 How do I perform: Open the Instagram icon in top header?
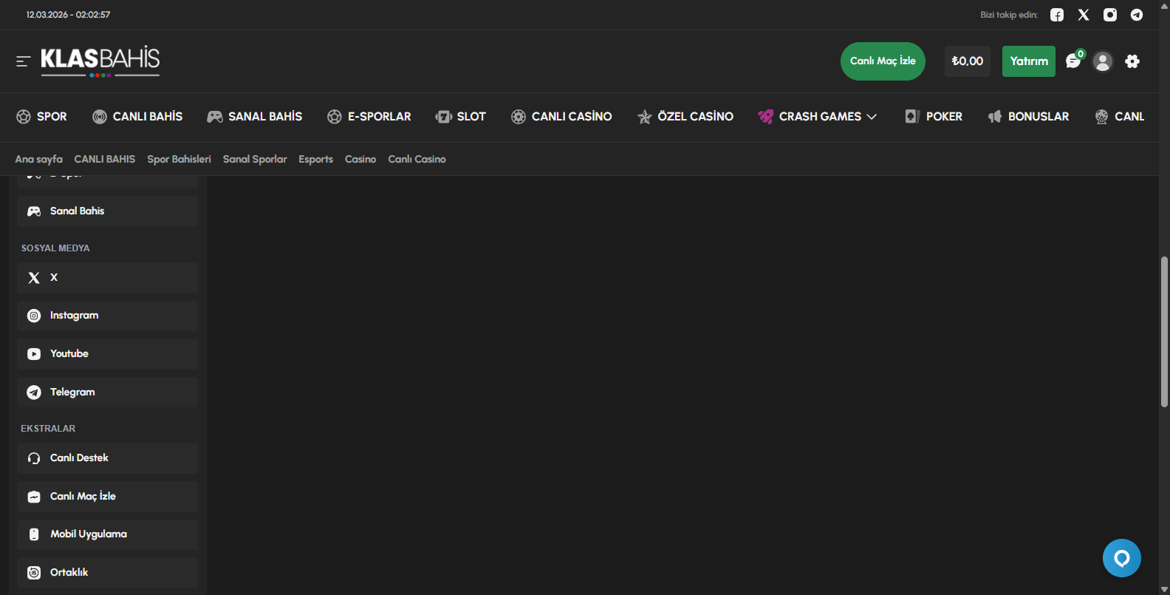coord(1110,15)
